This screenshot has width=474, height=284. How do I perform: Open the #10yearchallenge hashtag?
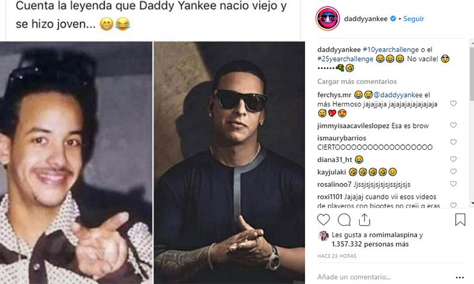390,50
